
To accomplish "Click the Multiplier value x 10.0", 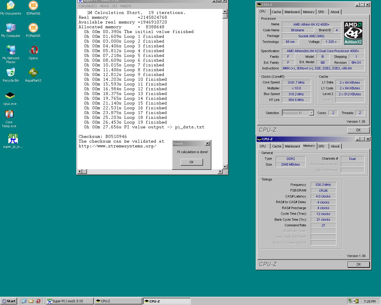I will (x=296, y=88).
